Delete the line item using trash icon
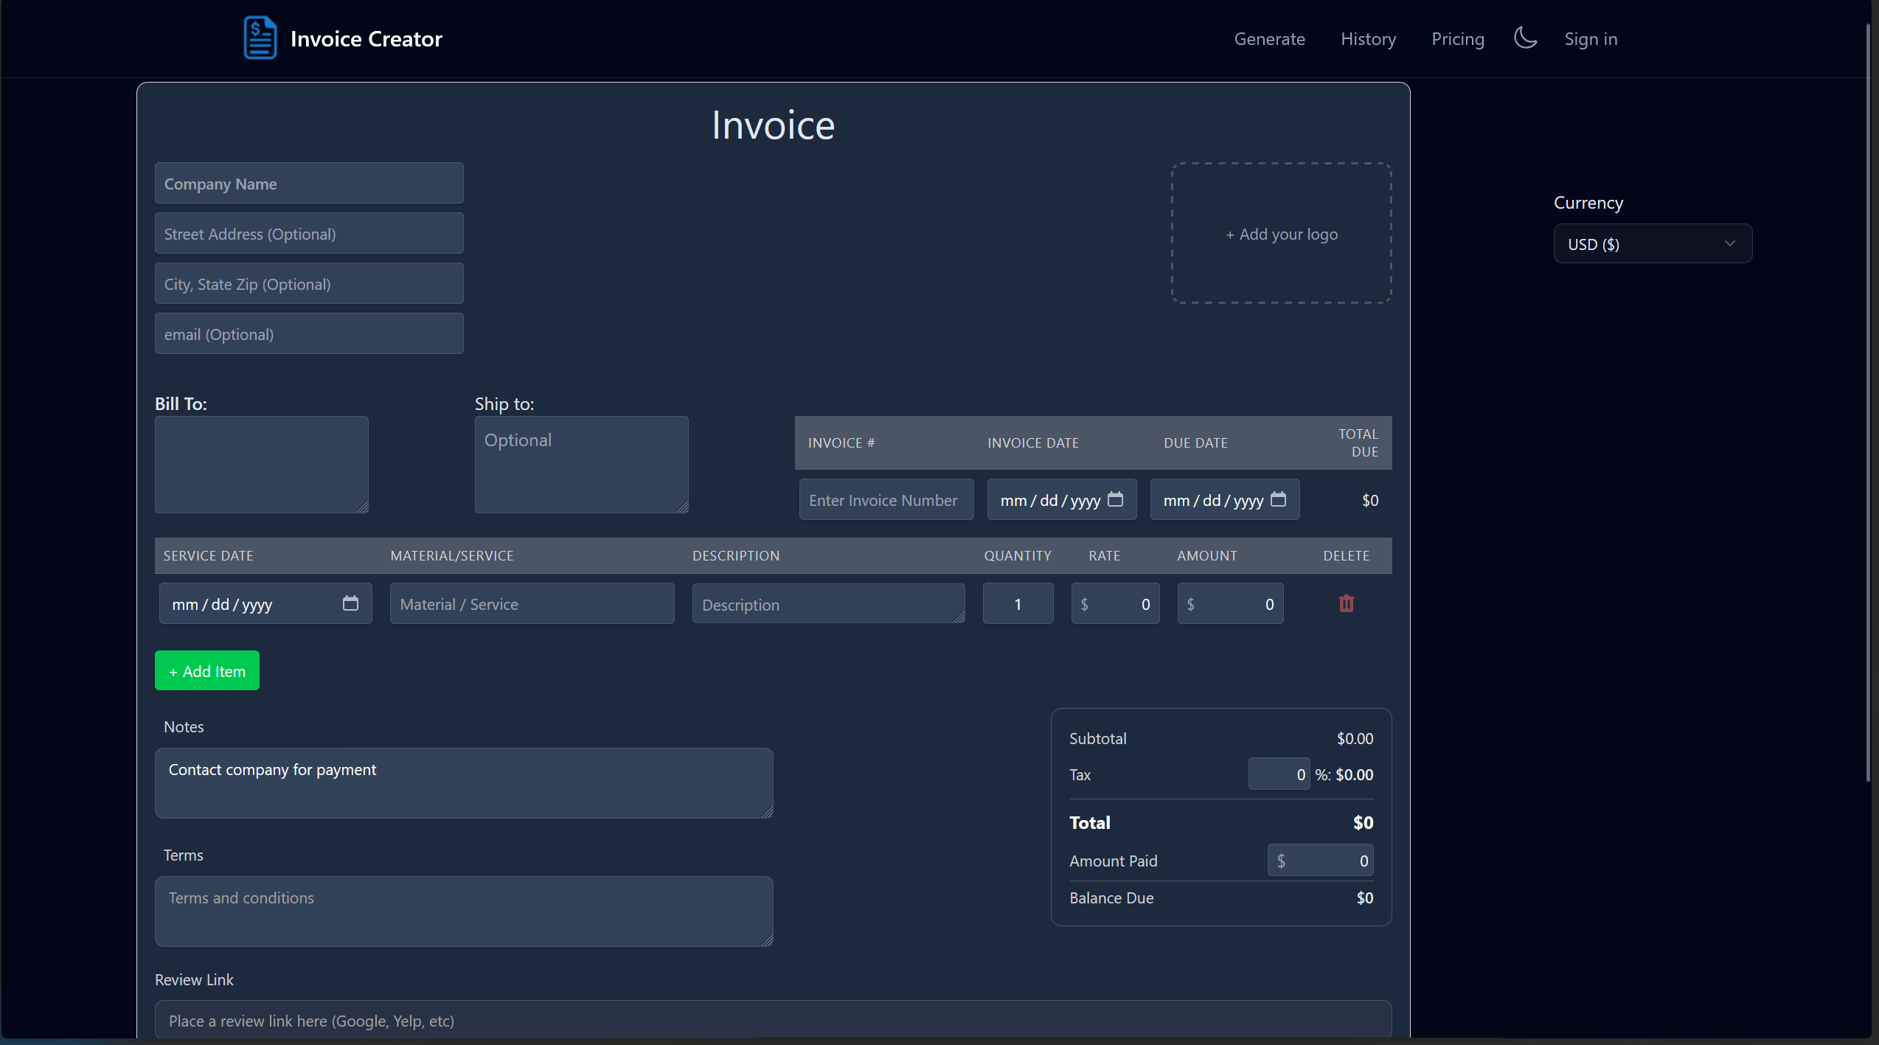Viewport: 1879px width, 1045px height. pyautogui.click(x=1347, y=603)
